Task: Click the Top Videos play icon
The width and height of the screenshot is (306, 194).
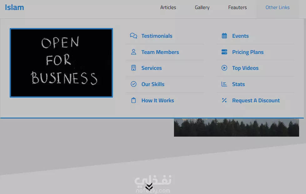Action: tap(224, 68)
